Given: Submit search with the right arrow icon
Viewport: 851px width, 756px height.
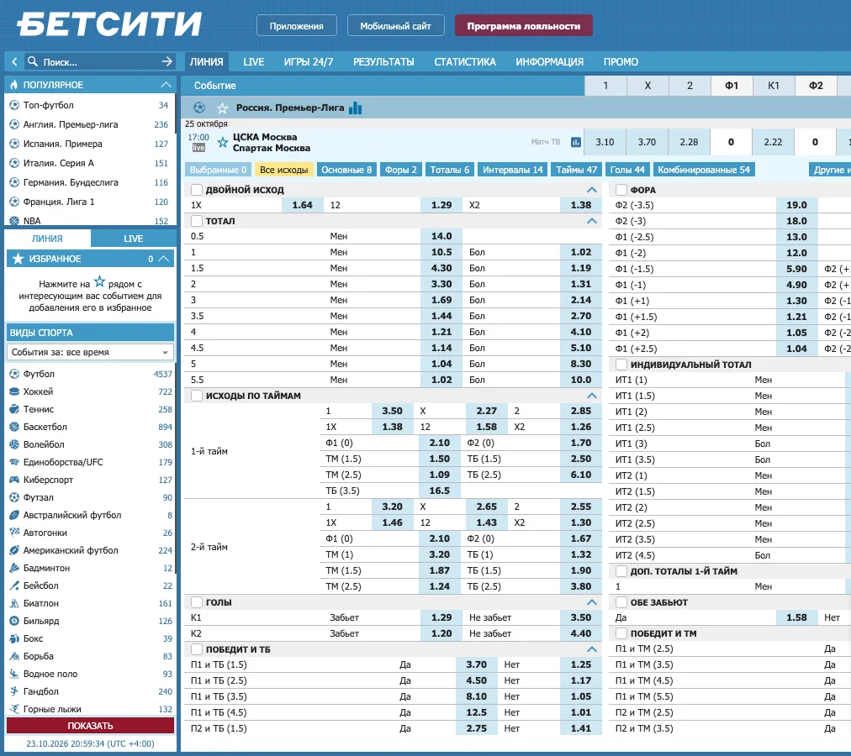Looking at the screenshot, I should [x=167, y=62].
